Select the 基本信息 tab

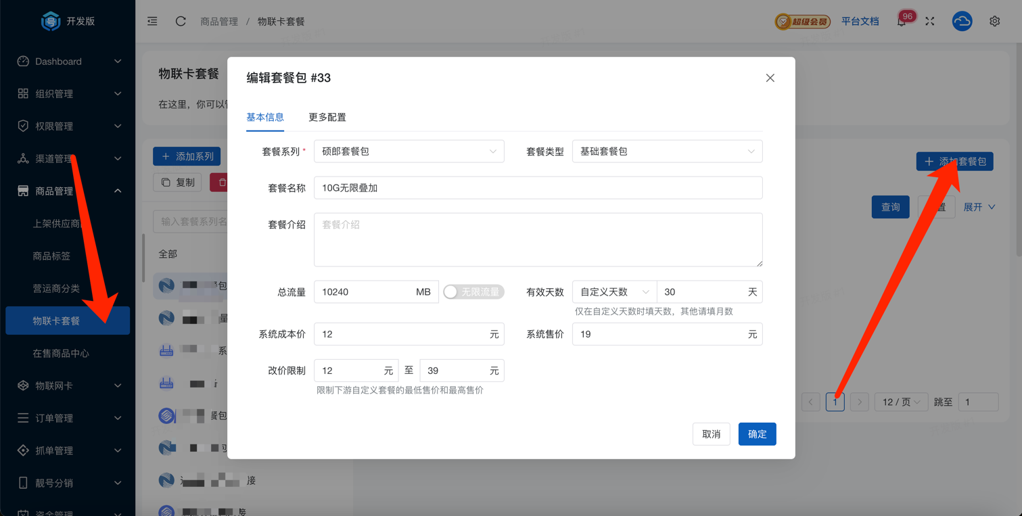point(265,118)
